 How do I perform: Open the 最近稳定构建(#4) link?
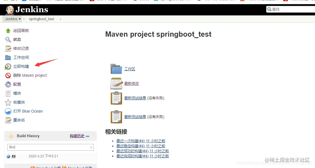click(141, 146)
